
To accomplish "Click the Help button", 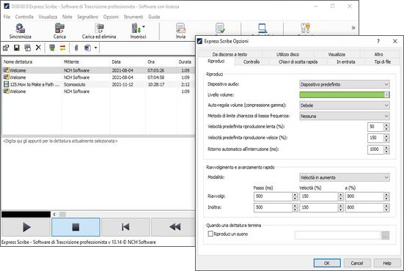I will click(x=387, y=263).
